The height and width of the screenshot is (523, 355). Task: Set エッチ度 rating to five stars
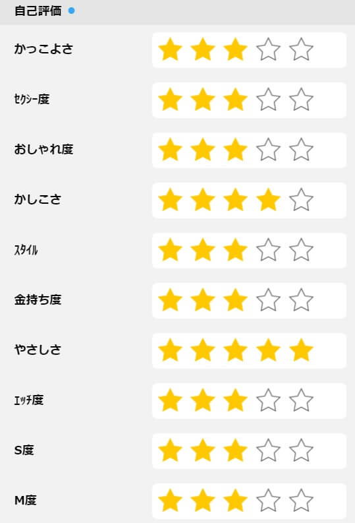(x=301, y=400)
